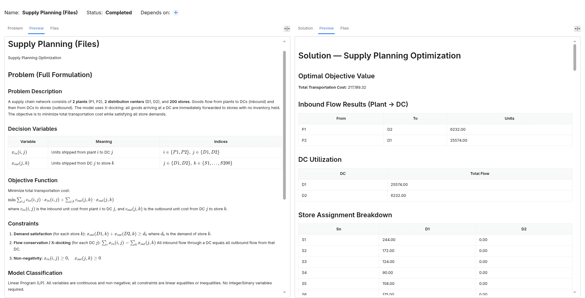The image size is (585, 298).
Task: Add a dependency with the plus icon
Action: click(x=176, y=12)
